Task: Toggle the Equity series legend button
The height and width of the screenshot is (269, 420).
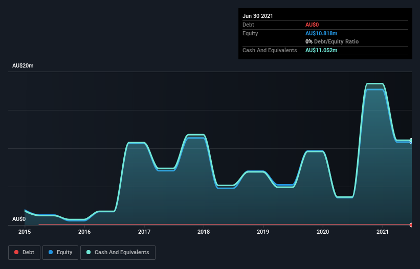Action: (60, 253)
